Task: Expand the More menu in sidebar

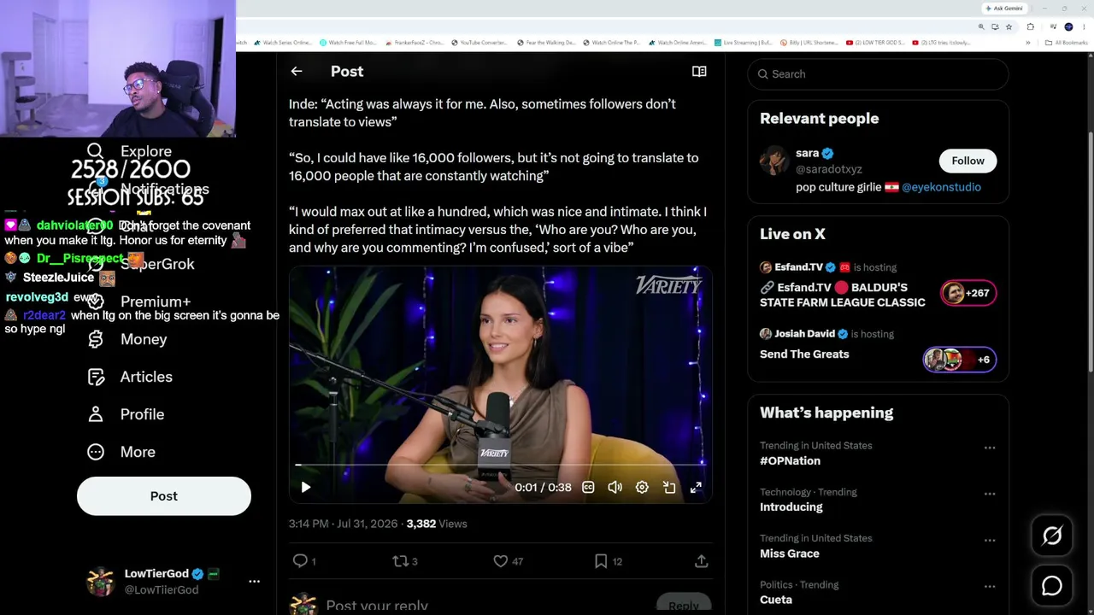Action: (x=121, y=452)
